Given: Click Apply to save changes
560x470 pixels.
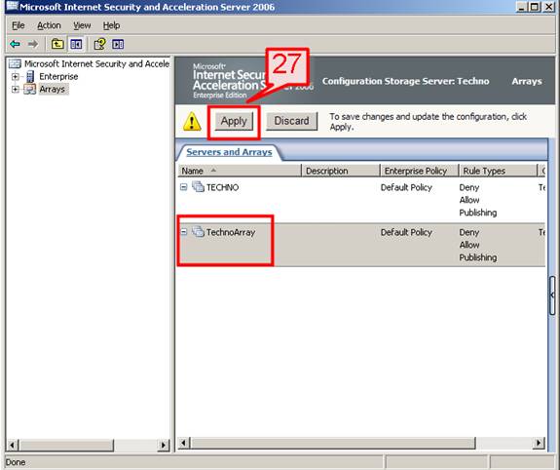Looking at the screenshot, I should [234, 121].
